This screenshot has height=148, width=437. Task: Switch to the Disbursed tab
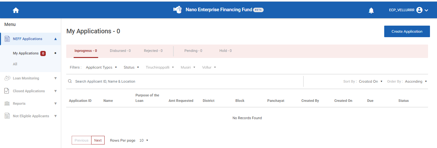(120, 51)
